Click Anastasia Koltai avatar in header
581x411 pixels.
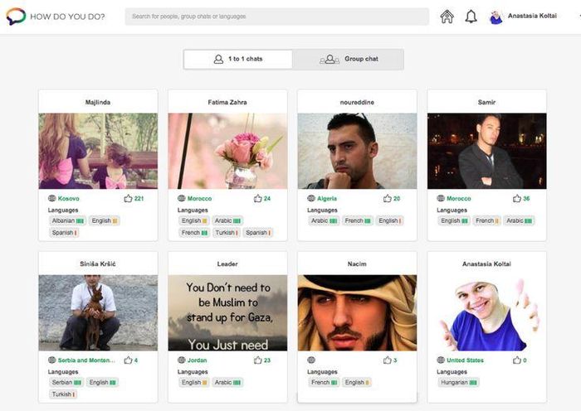coord(496,17)
